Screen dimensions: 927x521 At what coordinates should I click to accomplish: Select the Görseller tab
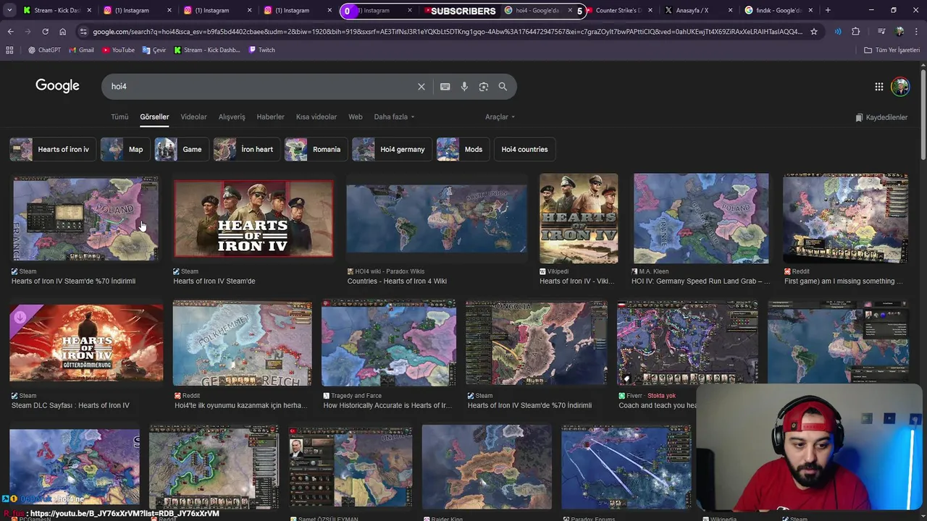154,117
